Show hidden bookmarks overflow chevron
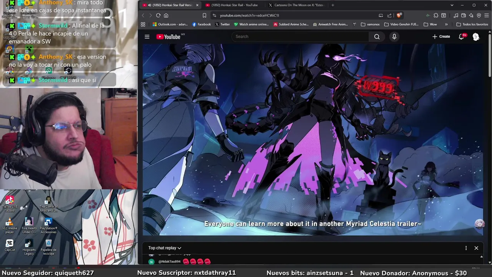This screenshot has width=492, height=277. [x=446, y=24]
